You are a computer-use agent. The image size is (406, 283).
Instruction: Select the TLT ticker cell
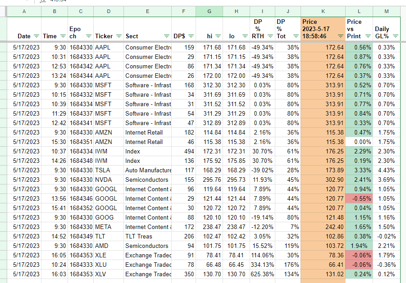tap(109, 236)
